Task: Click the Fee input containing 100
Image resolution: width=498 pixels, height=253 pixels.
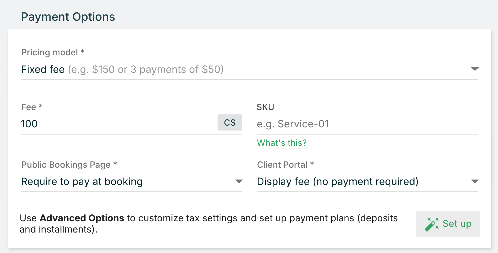Action: point(119,124)
